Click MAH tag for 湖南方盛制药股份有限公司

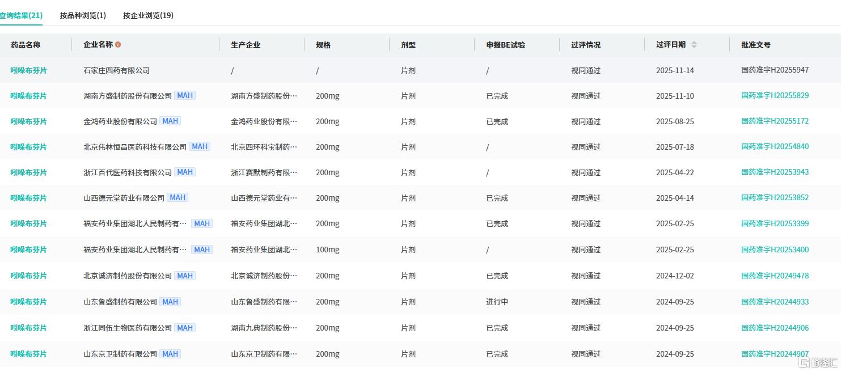pos(185,96)
